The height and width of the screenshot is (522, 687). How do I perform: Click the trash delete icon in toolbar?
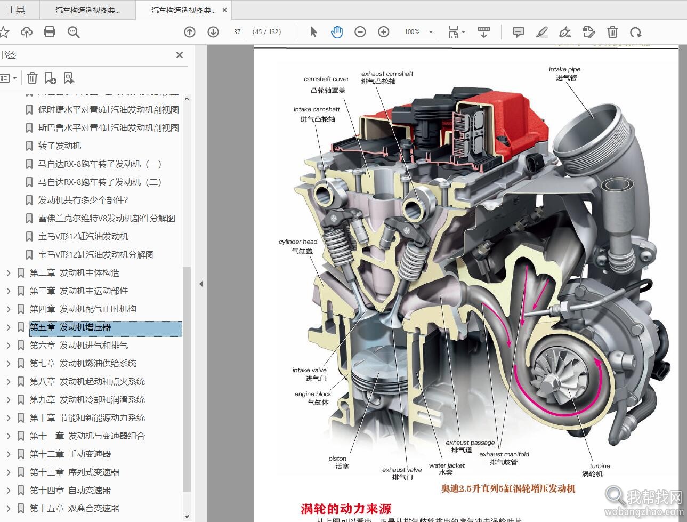click(x=612, y=32)
